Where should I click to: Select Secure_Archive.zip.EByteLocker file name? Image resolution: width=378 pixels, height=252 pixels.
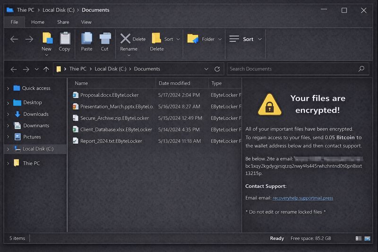click(x=114, y=118)
